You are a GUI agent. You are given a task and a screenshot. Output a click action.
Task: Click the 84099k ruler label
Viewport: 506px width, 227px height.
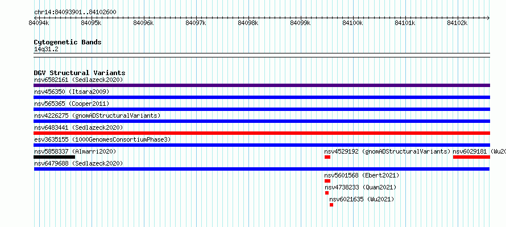click(300, 23)
